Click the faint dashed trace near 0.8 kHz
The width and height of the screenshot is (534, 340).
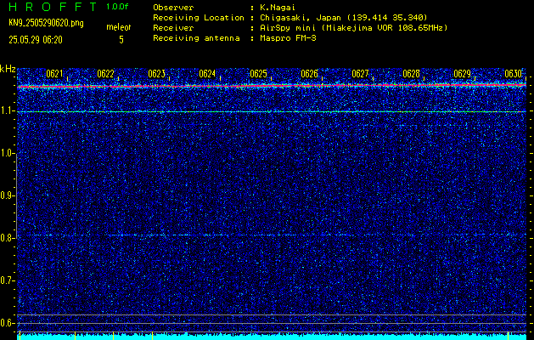(x=272, y=235)
